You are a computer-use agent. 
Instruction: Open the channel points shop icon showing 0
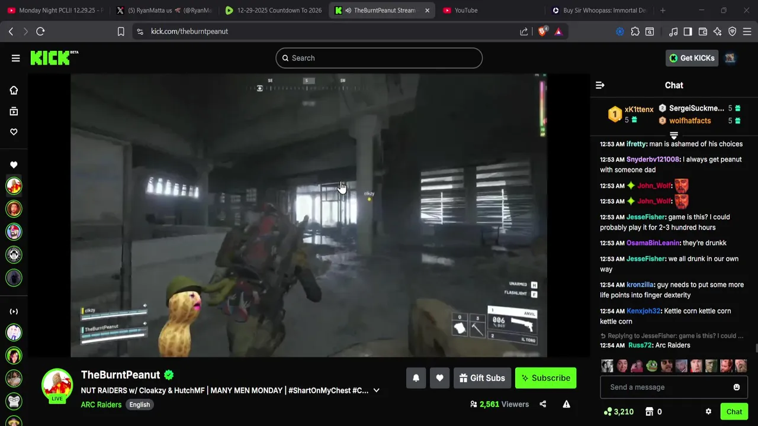pyautogui.click(x=653, y=412)
